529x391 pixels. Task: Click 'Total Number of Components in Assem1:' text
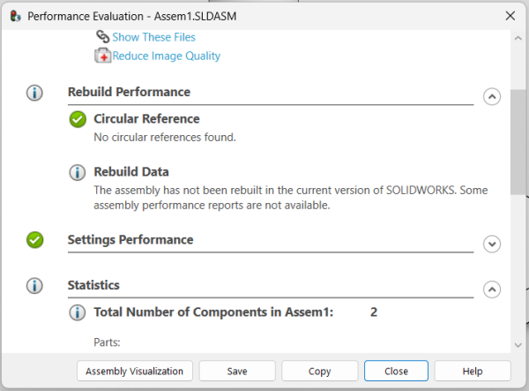pyautogui.click(x=213, y=312)
